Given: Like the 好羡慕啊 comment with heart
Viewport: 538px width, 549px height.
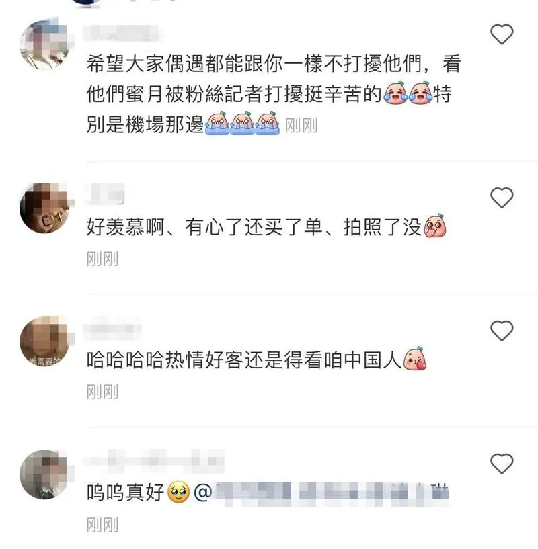Looking at the screenshot, I should [x=502, y=198].
